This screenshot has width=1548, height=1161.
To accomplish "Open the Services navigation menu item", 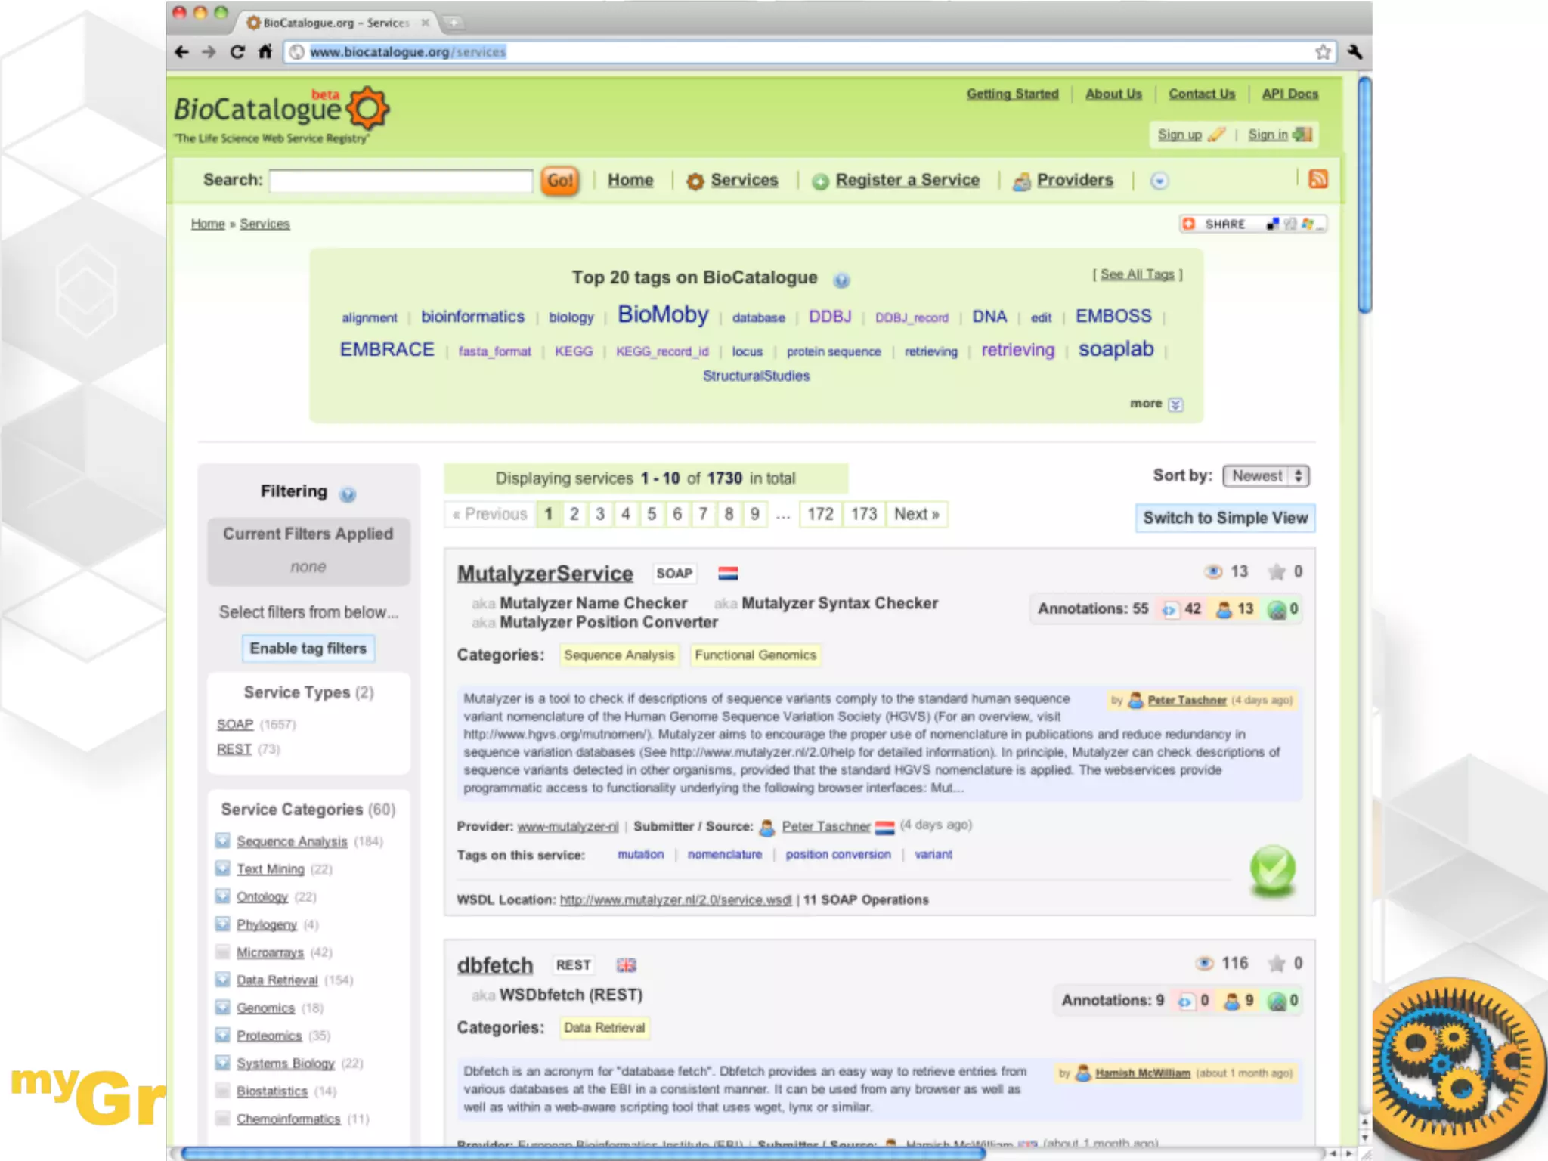I will pyautogui.click(x=743, y=181).
